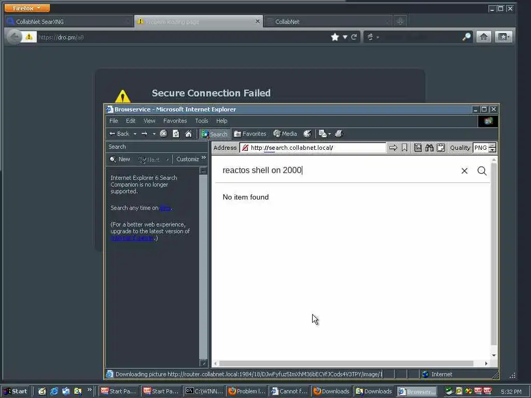Click the Browservice address field
The height and width of the screenshot is (398, 531).
[x=313, y=148]
